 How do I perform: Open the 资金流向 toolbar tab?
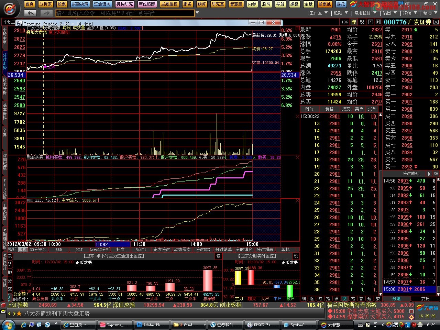(x=102, y=4)
